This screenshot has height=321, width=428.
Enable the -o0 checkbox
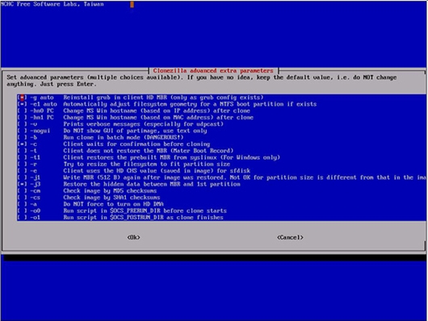22,211
